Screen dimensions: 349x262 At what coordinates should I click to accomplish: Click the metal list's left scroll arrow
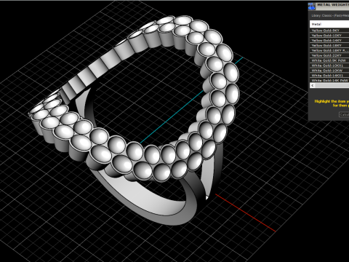click(x=313, y=85)
